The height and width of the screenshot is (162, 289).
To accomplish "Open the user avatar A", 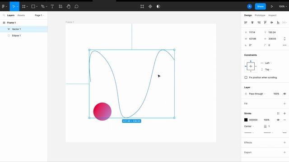I will point(249,6).
